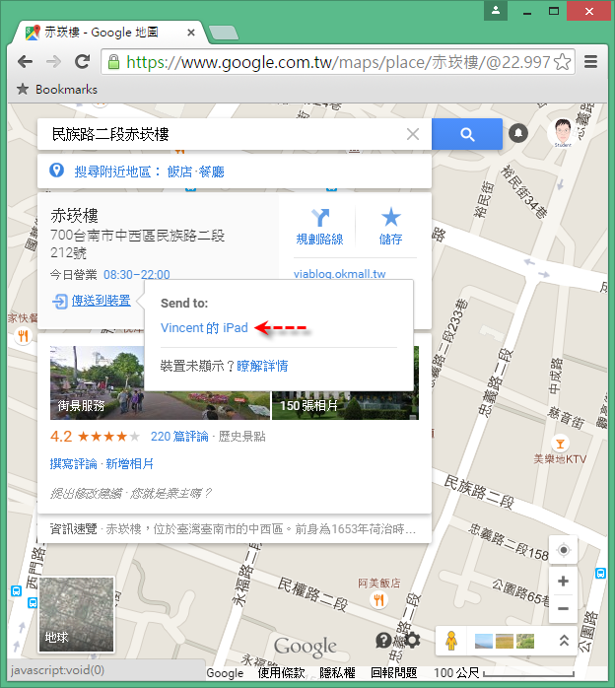615x688 pixels.
Task: Click the my location target button
Action: pyautogui.click(x=563, y=550)
